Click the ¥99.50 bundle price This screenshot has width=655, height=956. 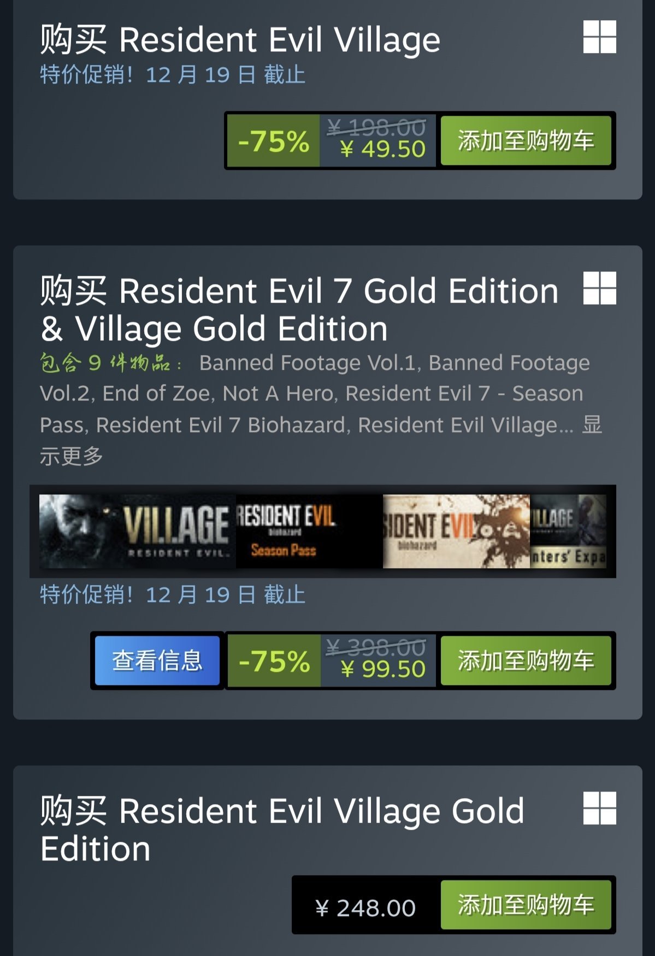[x=382, y=669]
